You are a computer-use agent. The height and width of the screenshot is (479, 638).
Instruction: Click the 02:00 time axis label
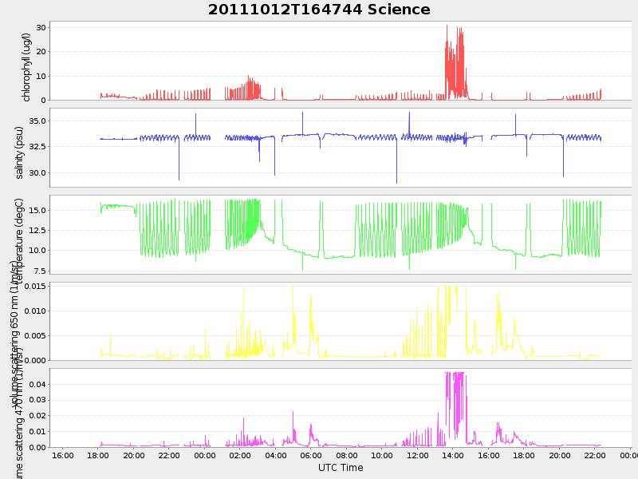[240, 455]
